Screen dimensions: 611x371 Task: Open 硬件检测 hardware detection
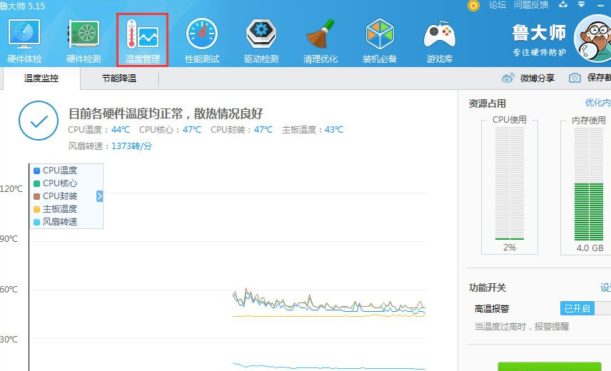tap(84, 41)
